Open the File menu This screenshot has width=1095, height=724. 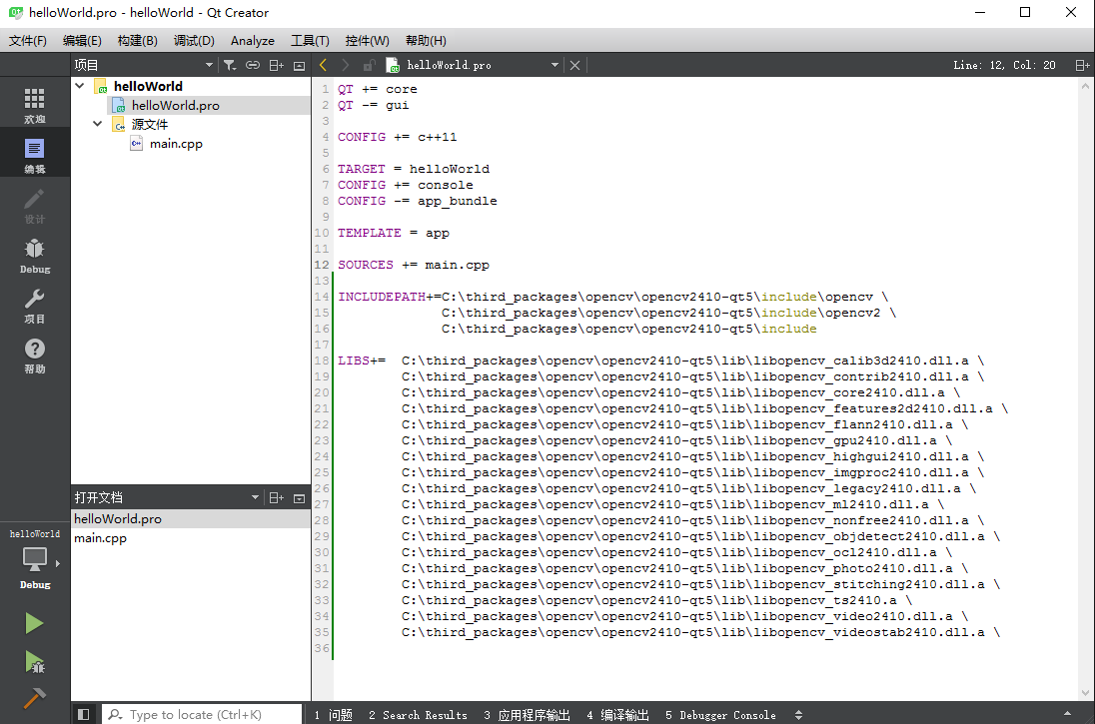click(27, 41)
